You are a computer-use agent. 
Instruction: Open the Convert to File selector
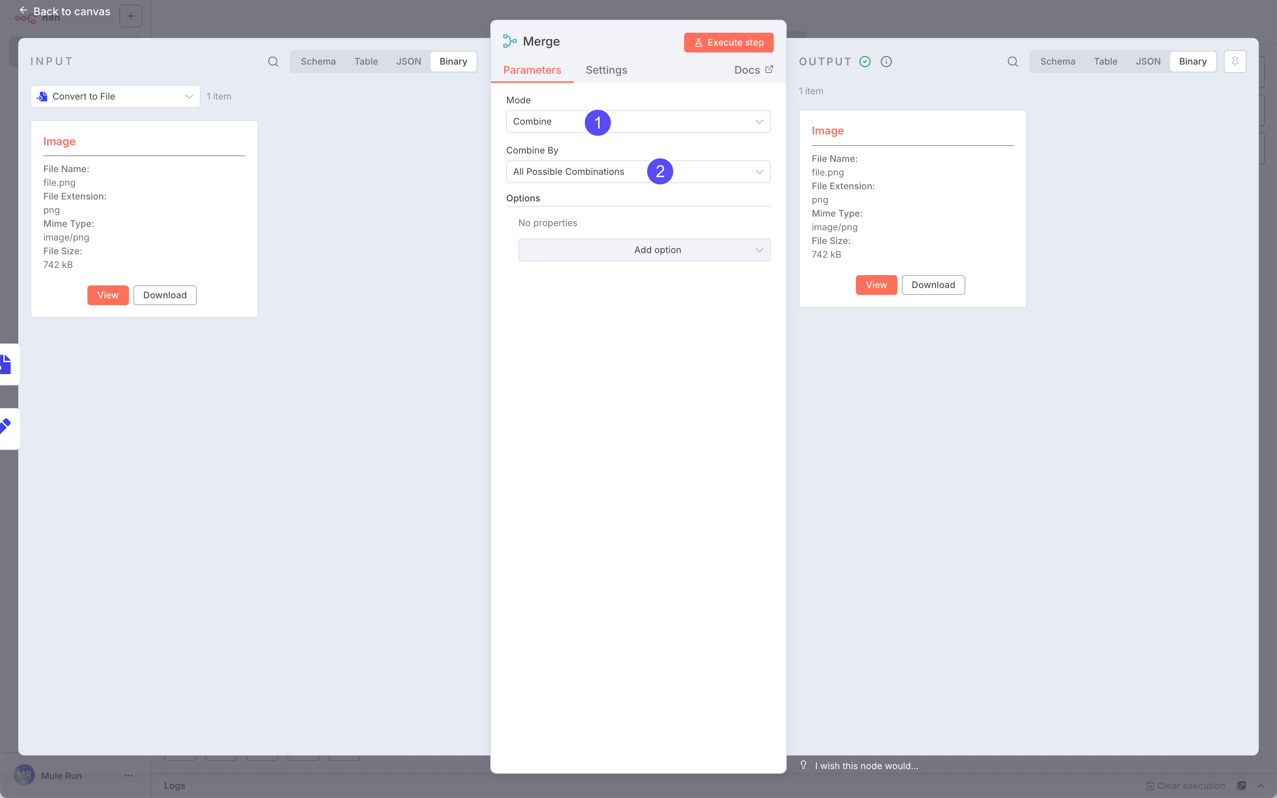pos(115,97)
